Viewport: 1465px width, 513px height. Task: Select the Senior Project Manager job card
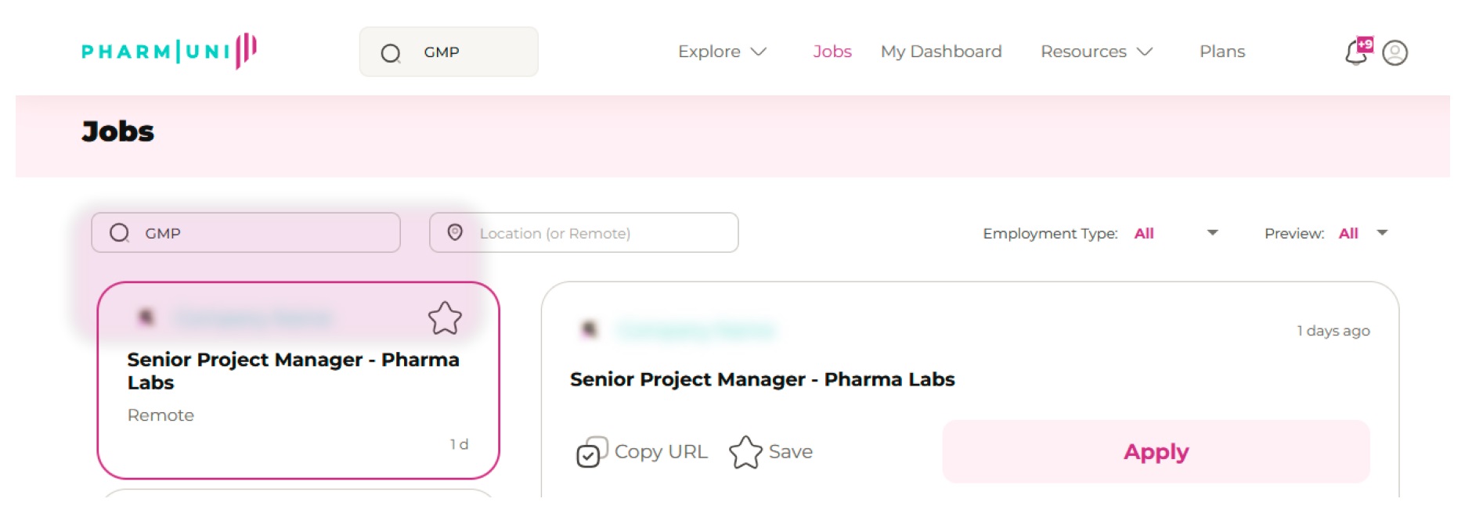coord(298,391)
